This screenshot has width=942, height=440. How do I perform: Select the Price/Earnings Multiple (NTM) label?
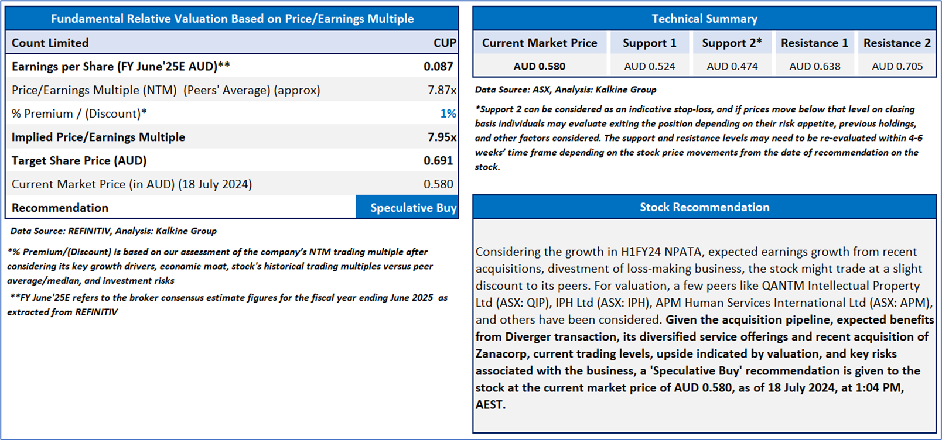166,90
